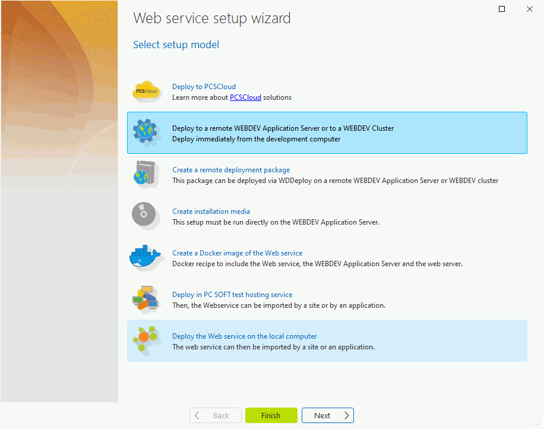Select the gear globe remote server icon

146,133
